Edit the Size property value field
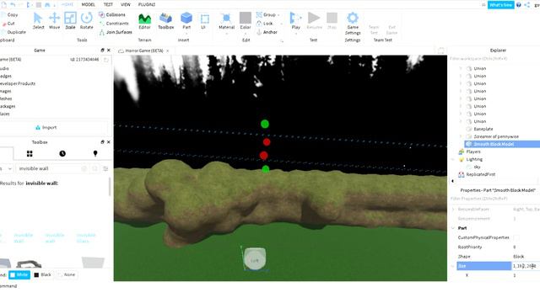Viewport: 540px width, 303px height. (x=526, y=266)
